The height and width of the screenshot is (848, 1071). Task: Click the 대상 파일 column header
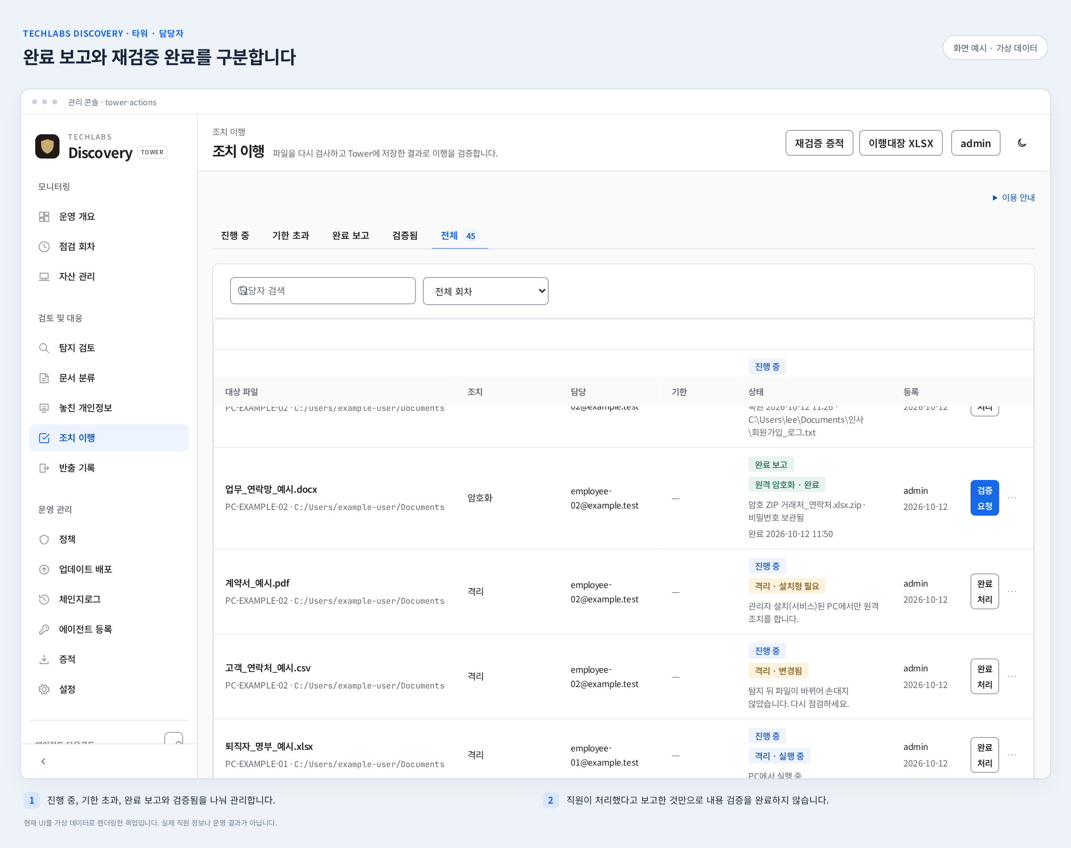pos(241,392)
